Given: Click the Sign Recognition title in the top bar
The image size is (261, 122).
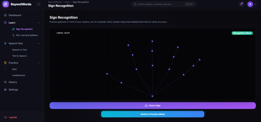Looking at the screenshot, I should pos(61,6).
